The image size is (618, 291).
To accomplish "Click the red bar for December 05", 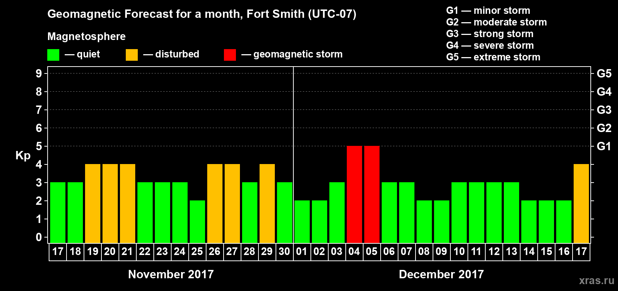I will tap(372, 194).
